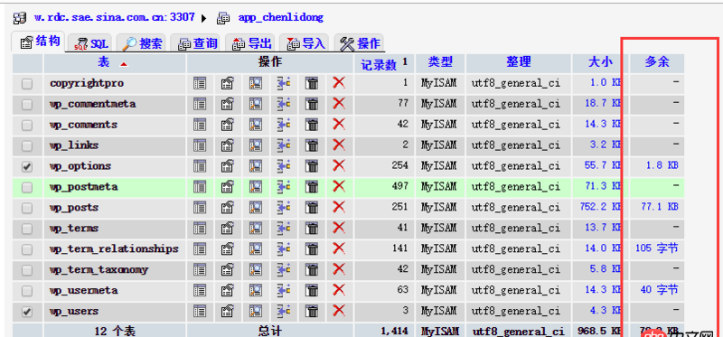Open the wp_posts table name link
723x337 pixels.
click(74, 208)
